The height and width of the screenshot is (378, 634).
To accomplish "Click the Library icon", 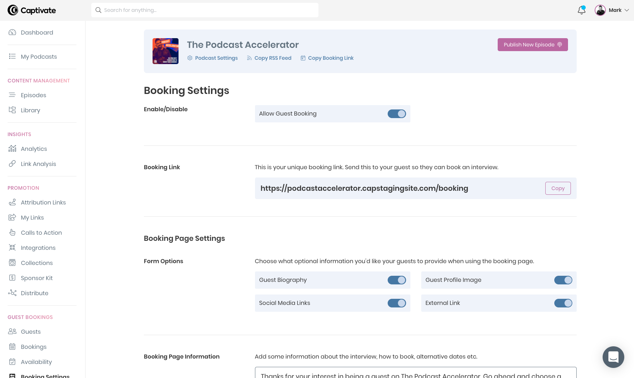I will coord(12,110).
